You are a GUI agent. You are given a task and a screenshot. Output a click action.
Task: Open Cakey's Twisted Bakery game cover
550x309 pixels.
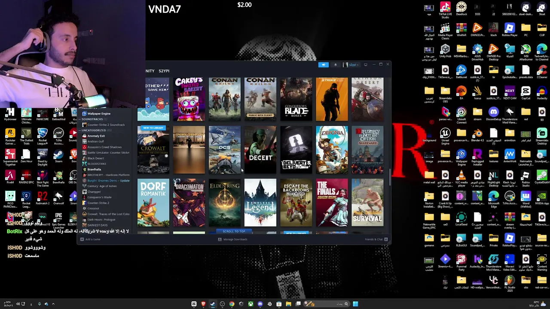(189, 99)
